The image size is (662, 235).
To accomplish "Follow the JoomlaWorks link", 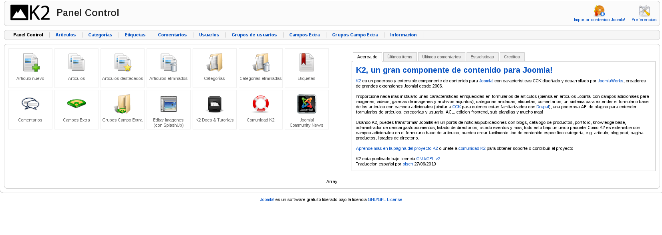I will [610, 81].
